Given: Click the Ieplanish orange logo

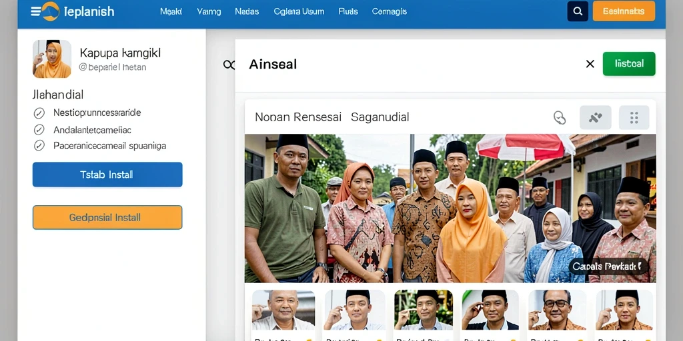Looking at the screenshot, I should click(x=51, y=11).
